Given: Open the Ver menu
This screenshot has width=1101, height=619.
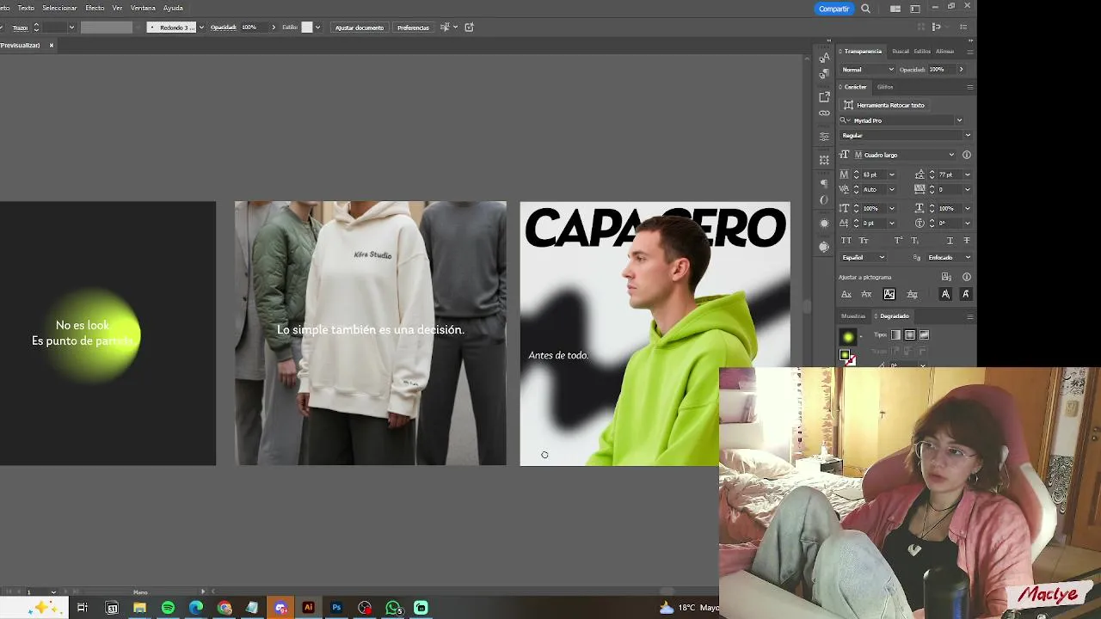Looking at the screenshot, I should tap(117, 8).
